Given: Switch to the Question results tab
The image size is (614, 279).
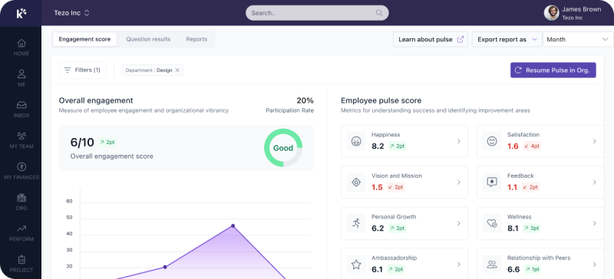Looking at the screenshot, I should tap(148, 39).
